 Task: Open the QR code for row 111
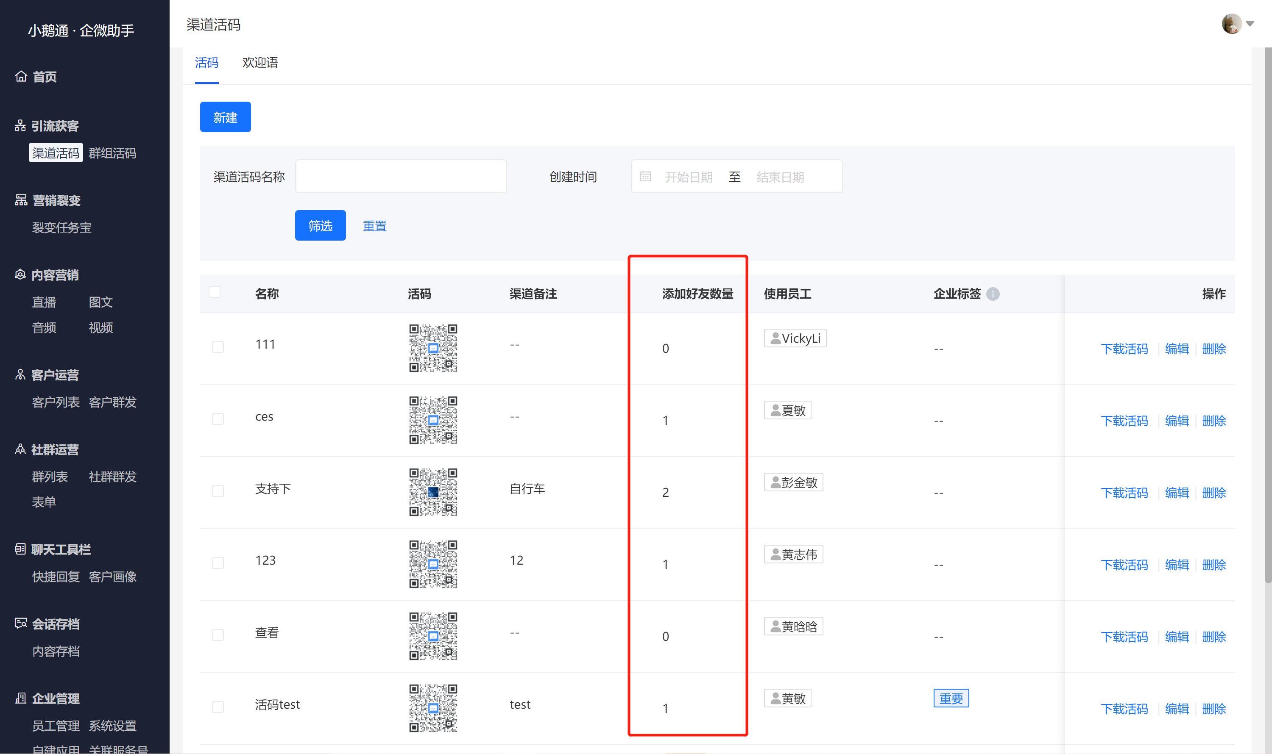tap(433, 348)
